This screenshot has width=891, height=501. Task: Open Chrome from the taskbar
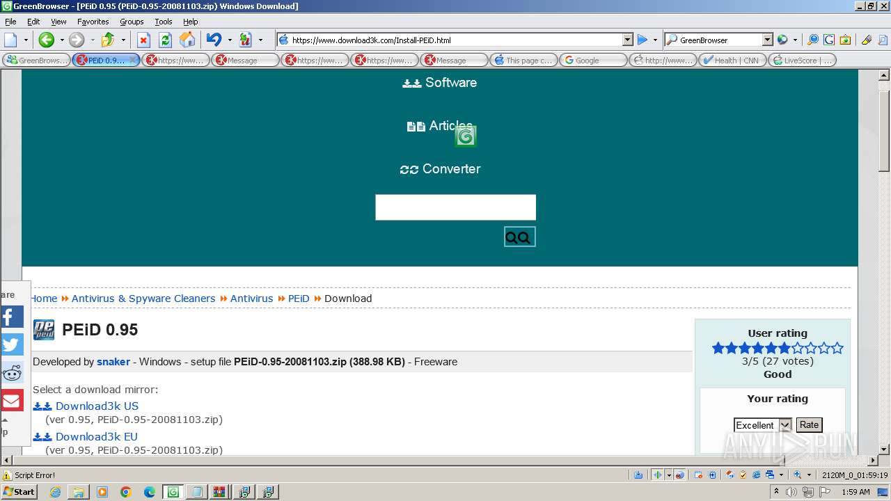point(126,492)
